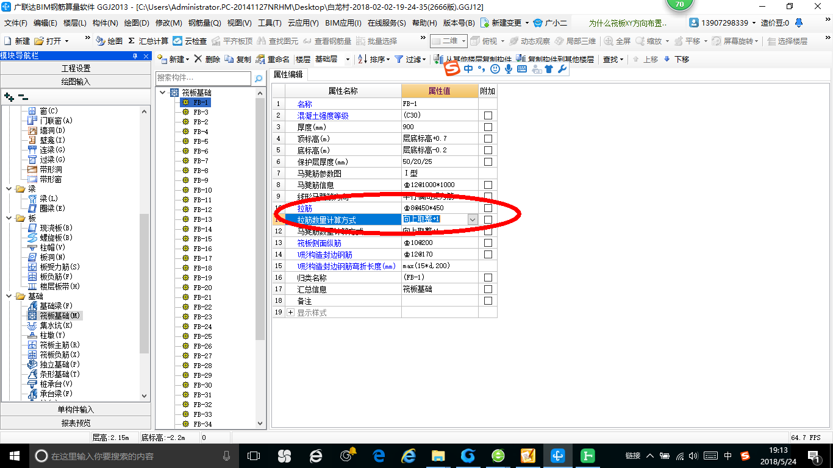Open the 楼层 基础层 dropdown
The image size is (833, 468).
pyautogui.click(x=348, y=59)
